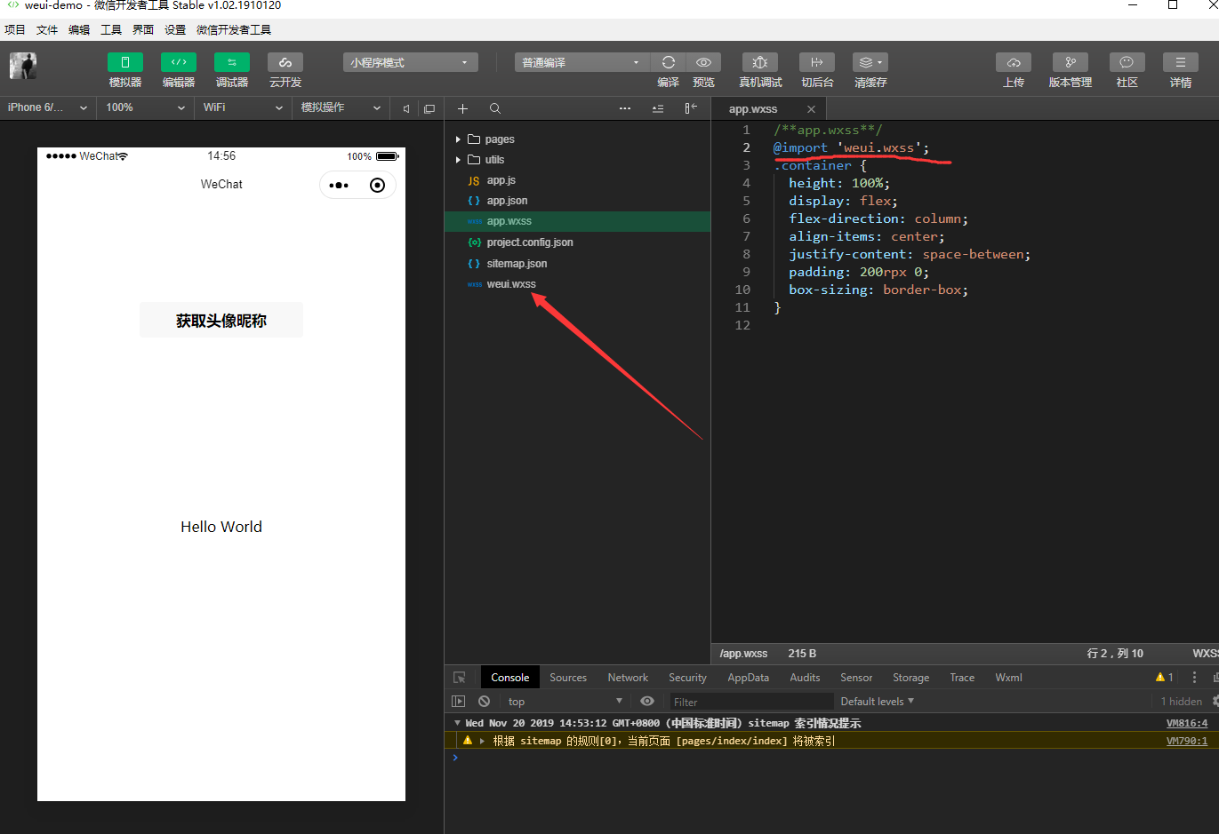Open the 工具 menu
Screen dimensions: 1219x834
(x=111, y=30)
